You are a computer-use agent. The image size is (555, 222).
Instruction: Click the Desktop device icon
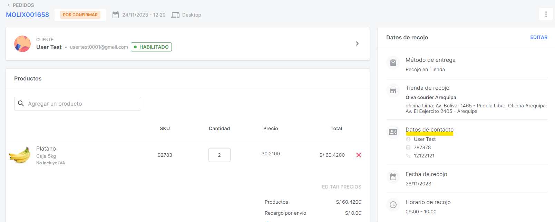175,15
